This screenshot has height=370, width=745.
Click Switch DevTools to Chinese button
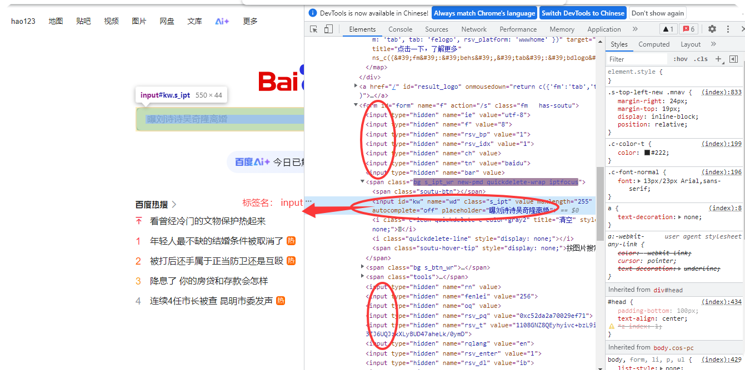pyautogui.click(x=583, y=13)
